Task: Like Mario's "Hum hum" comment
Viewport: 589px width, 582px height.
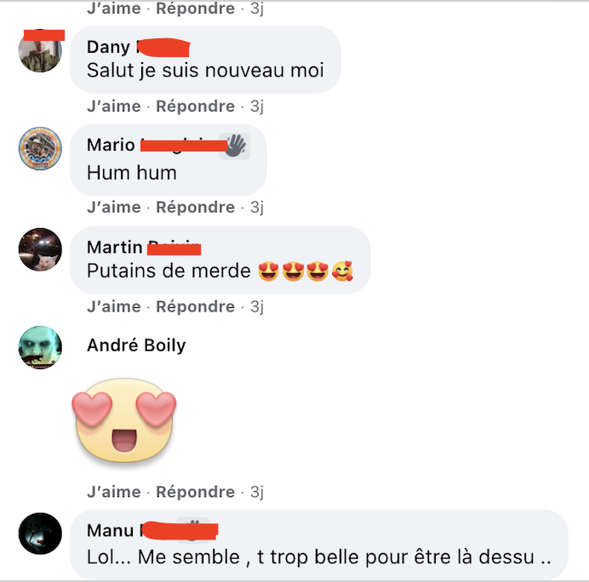Action: pyautogui.click(x=114, y=208)
